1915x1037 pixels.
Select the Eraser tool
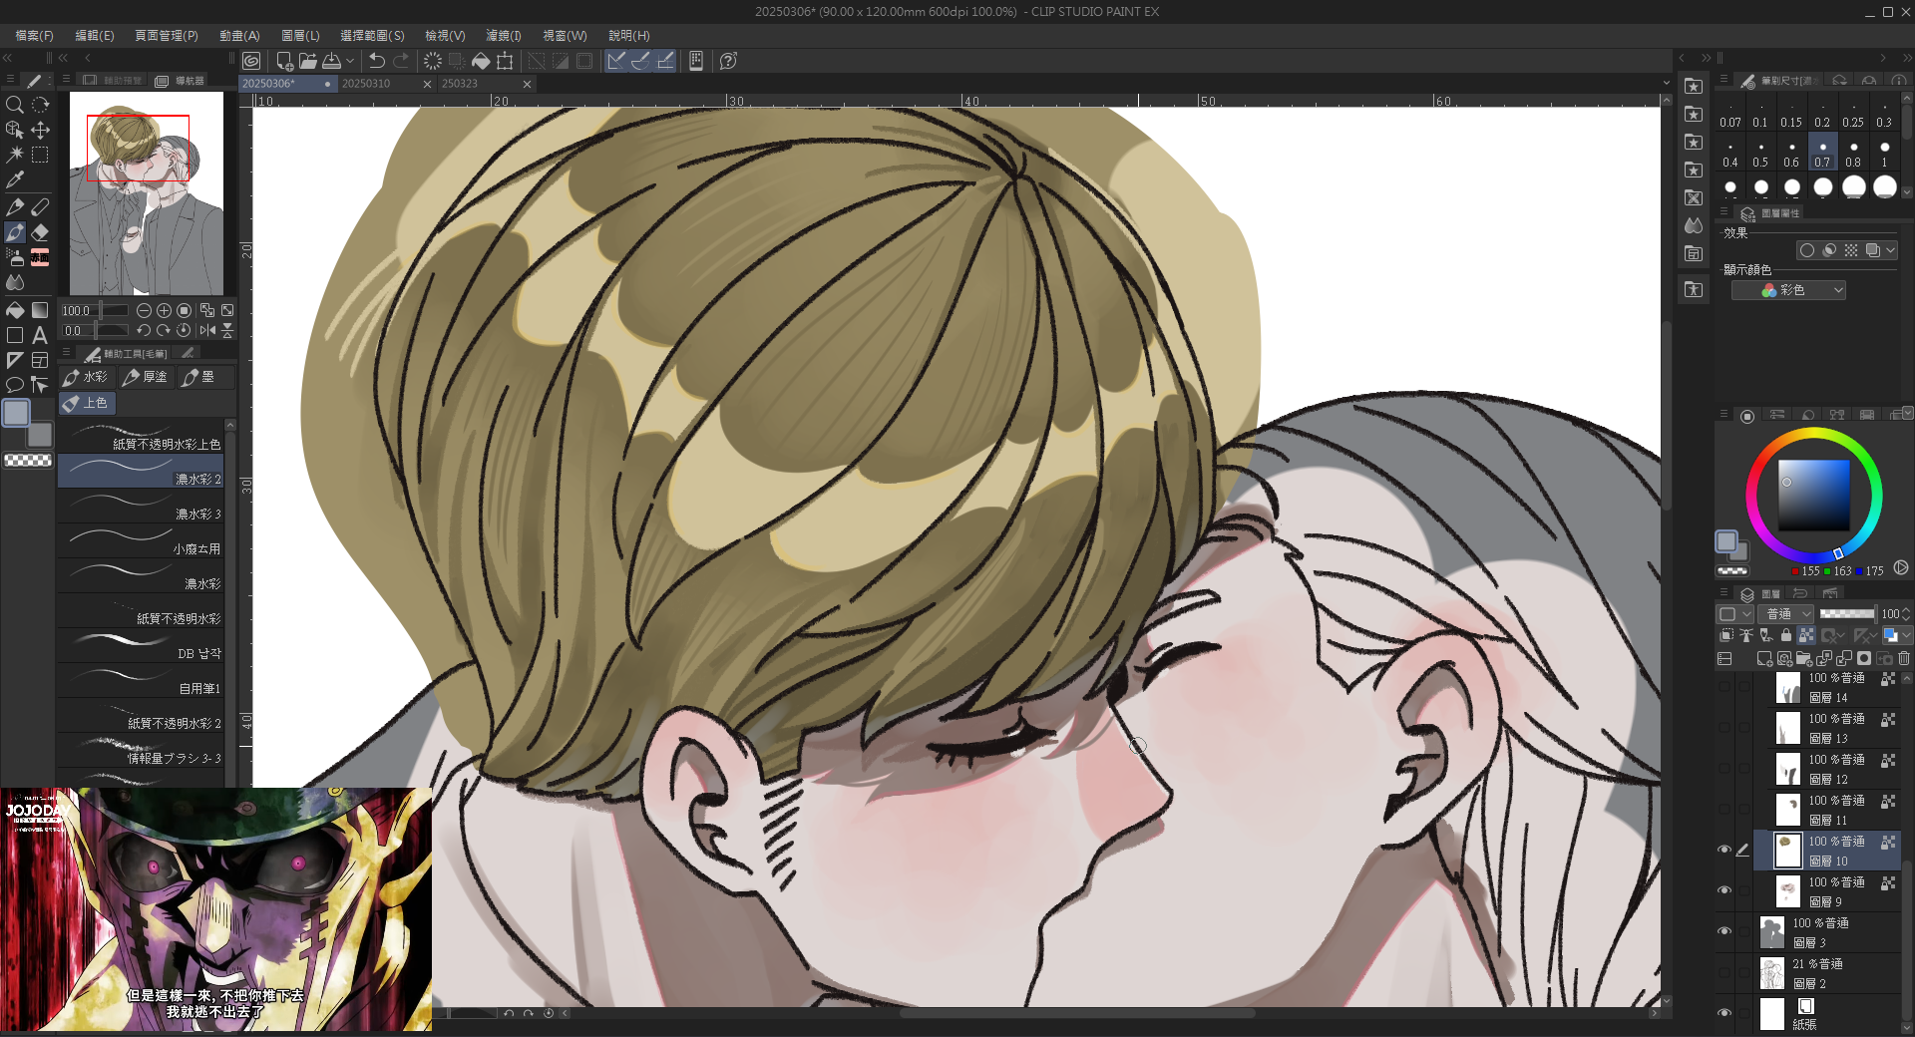pos(40,232)
